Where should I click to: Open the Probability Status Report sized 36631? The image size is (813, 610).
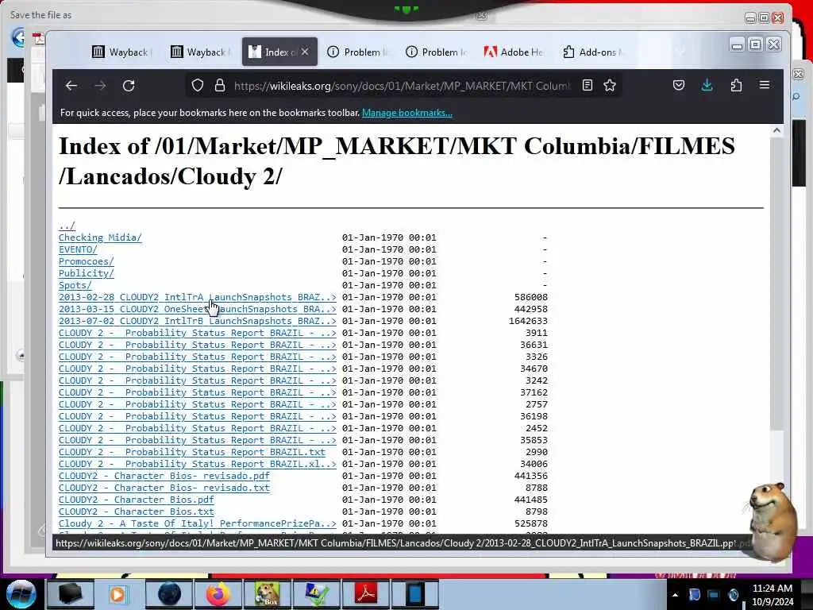pos(198,345)
